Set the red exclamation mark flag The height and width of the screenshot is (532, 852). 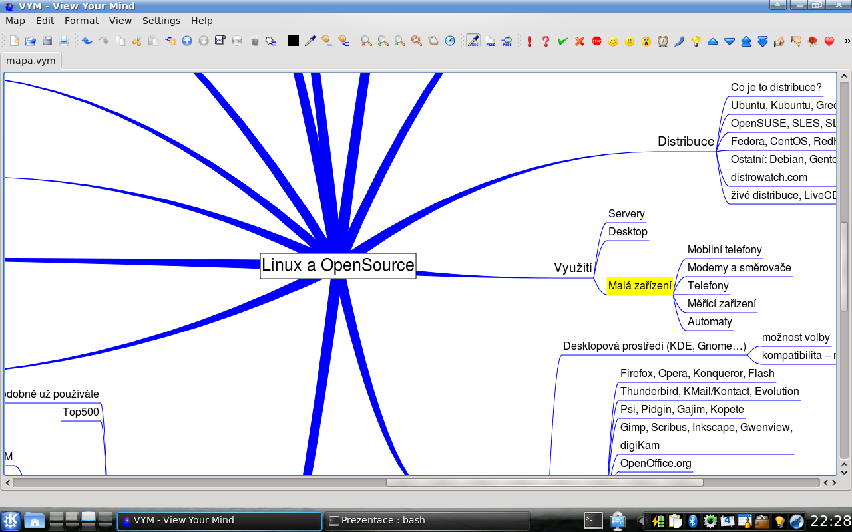click(530, 41)
